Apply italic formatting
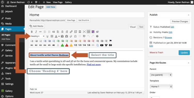Viewport: 194px width, 98px height. pyautogui.click(x=36, y=32)
